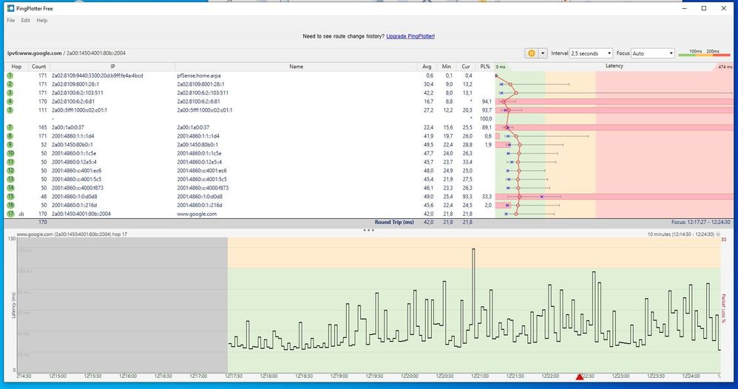Select the hop 14 green circle

pos(10,188)
